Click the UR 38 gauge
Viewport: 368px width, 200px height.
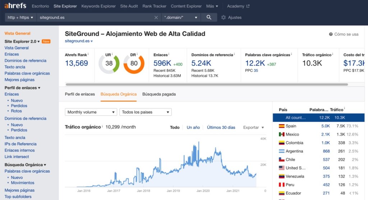pyautogui.click(x=109, y=63)
